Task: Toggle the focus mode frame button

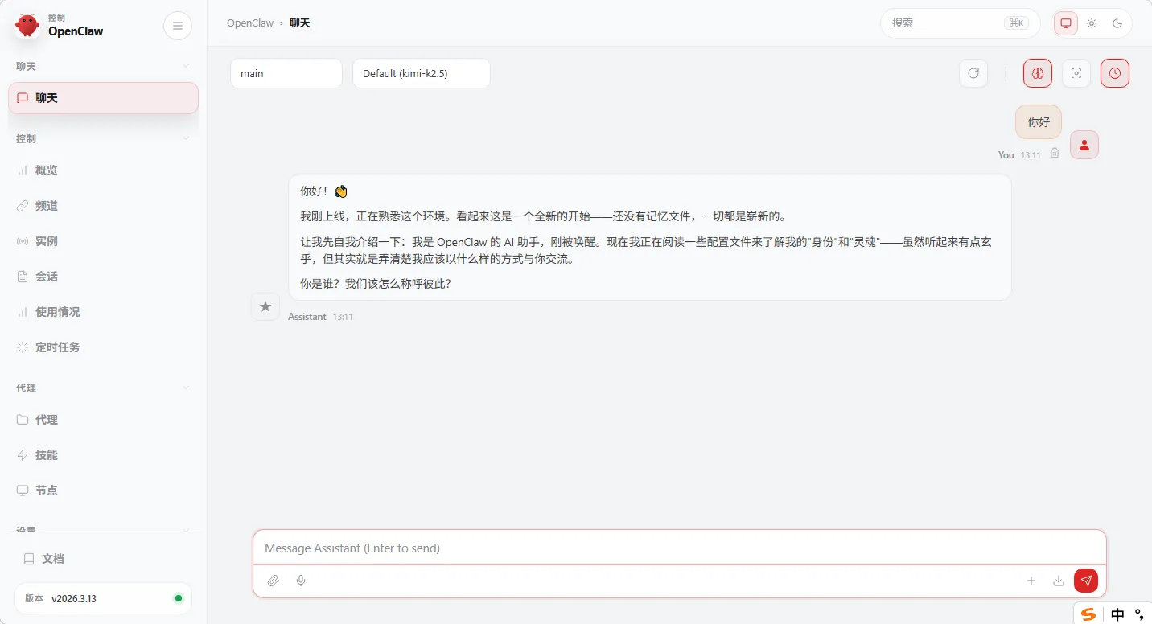Action: (1076, 73)
